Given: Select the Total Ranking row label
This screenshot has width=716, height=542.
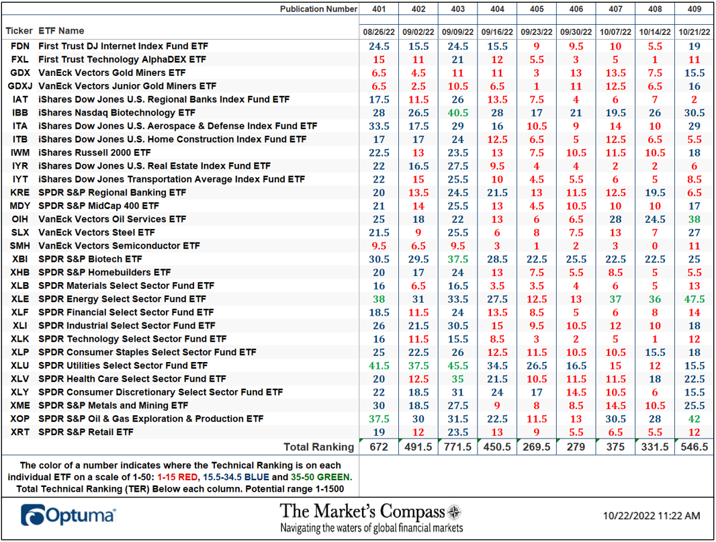Looking at the screenshot, I should (319, 447).
